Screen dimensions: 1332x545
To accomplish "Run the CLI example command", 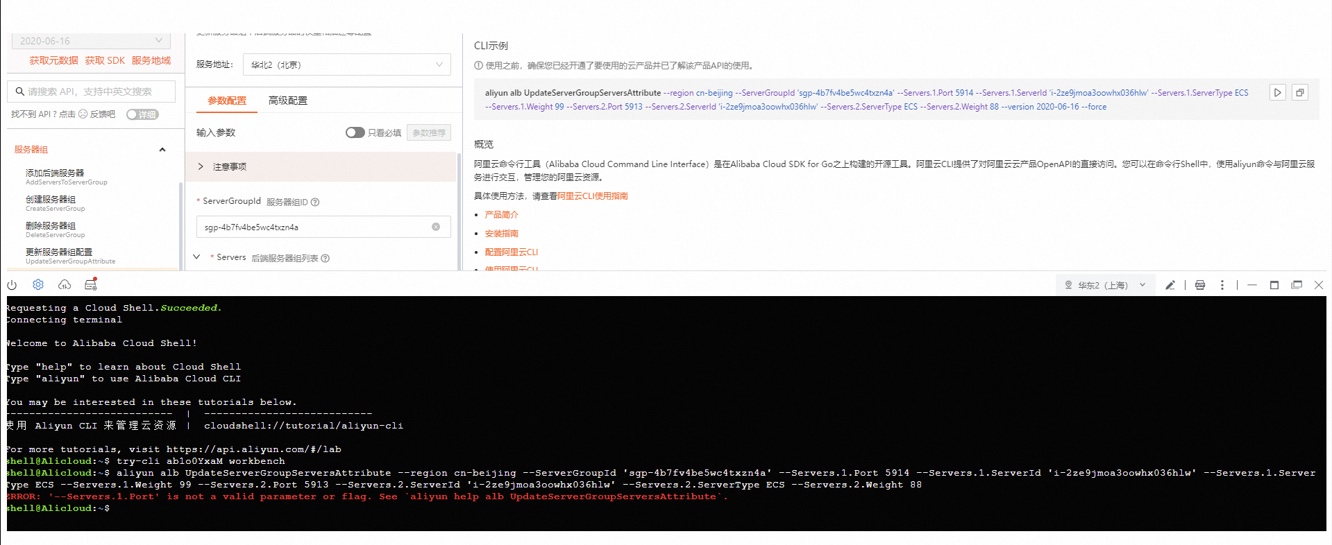I will [x=1278, y=92].
